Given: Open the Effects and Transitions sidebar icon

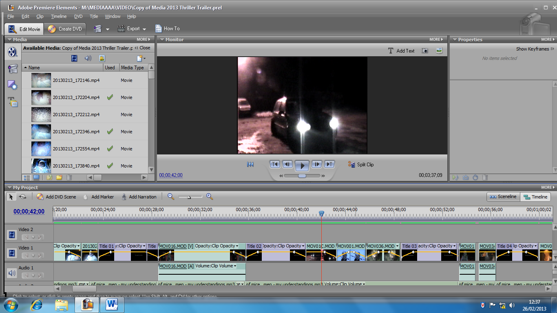Looking at the screenshot, I should 13,85.
